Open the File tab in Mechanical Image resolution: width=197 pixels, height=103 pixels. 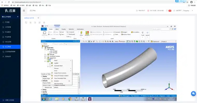(44, 29)
